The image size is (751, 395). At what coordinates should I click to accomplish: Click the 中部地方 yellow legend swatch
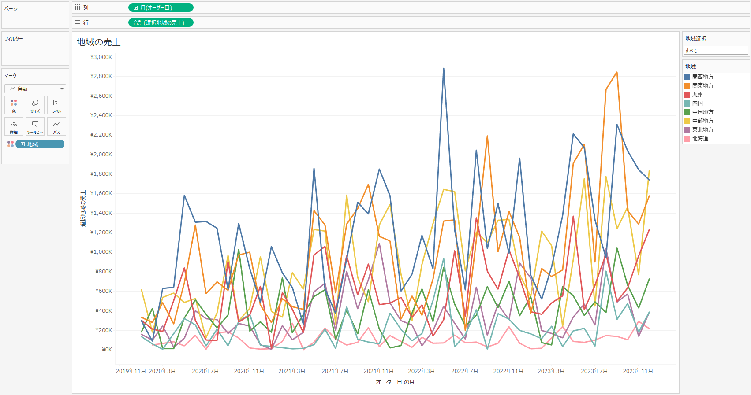[687, 121]
